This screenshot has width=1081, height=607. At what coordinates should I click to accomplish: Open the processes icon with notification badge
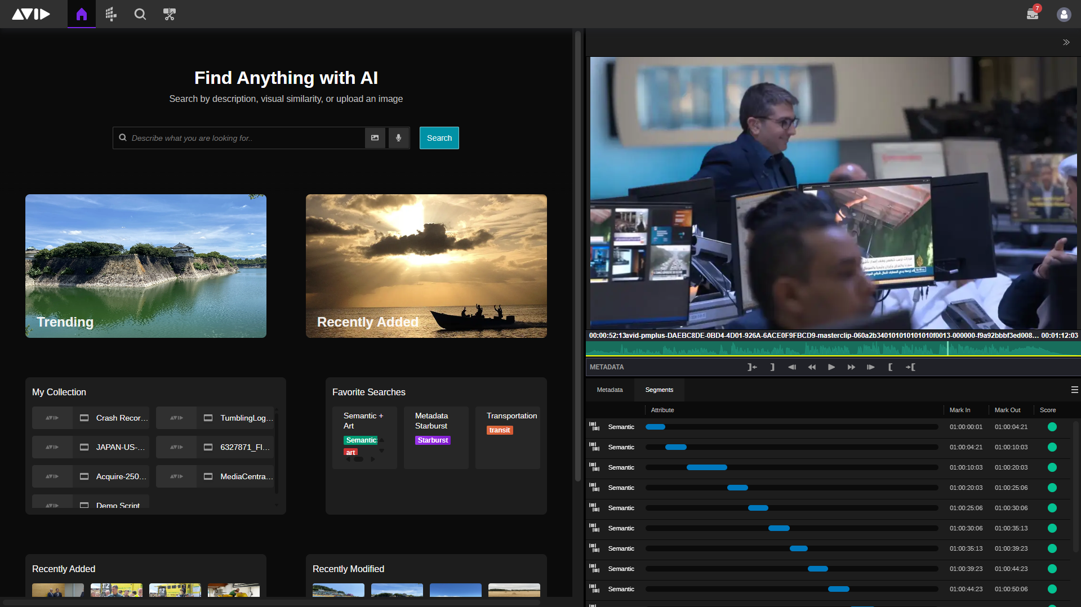[x=1032, y=14]
